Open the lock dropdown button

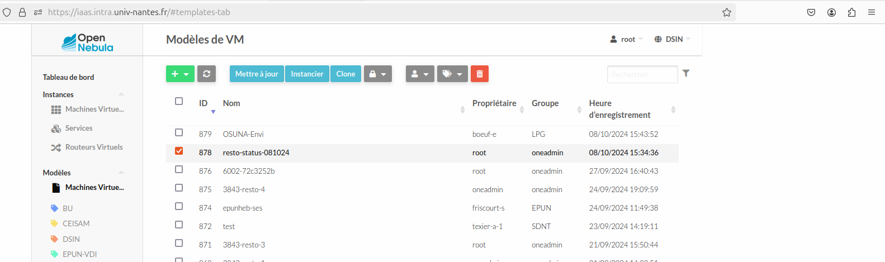[378, 74]
